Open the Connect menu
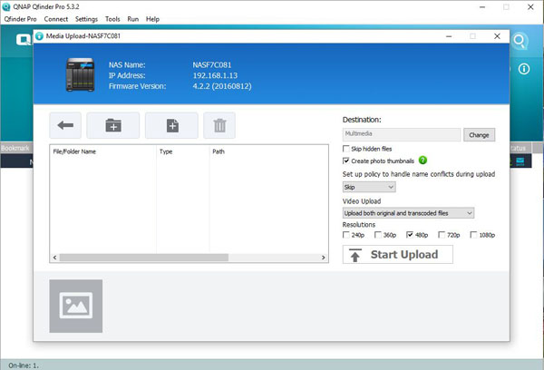The height and width of the screenshot is (370, 544). [x=56, y=19]
